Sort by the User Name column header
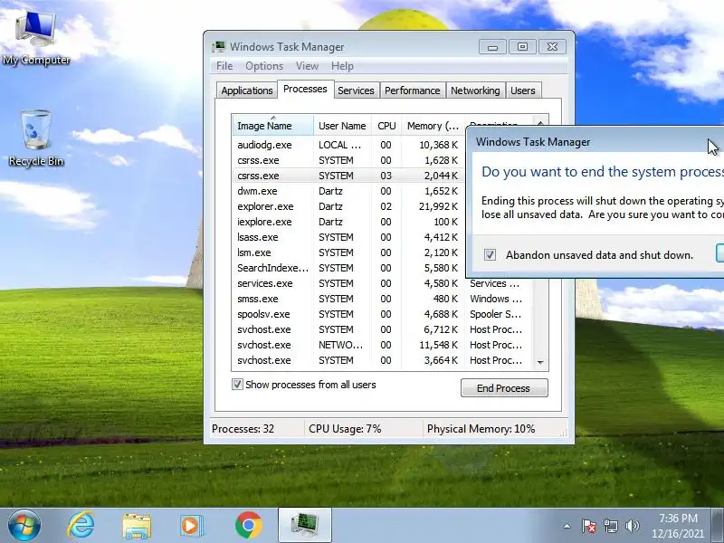Viewport: 724px width, 543px height. (342, 126)
